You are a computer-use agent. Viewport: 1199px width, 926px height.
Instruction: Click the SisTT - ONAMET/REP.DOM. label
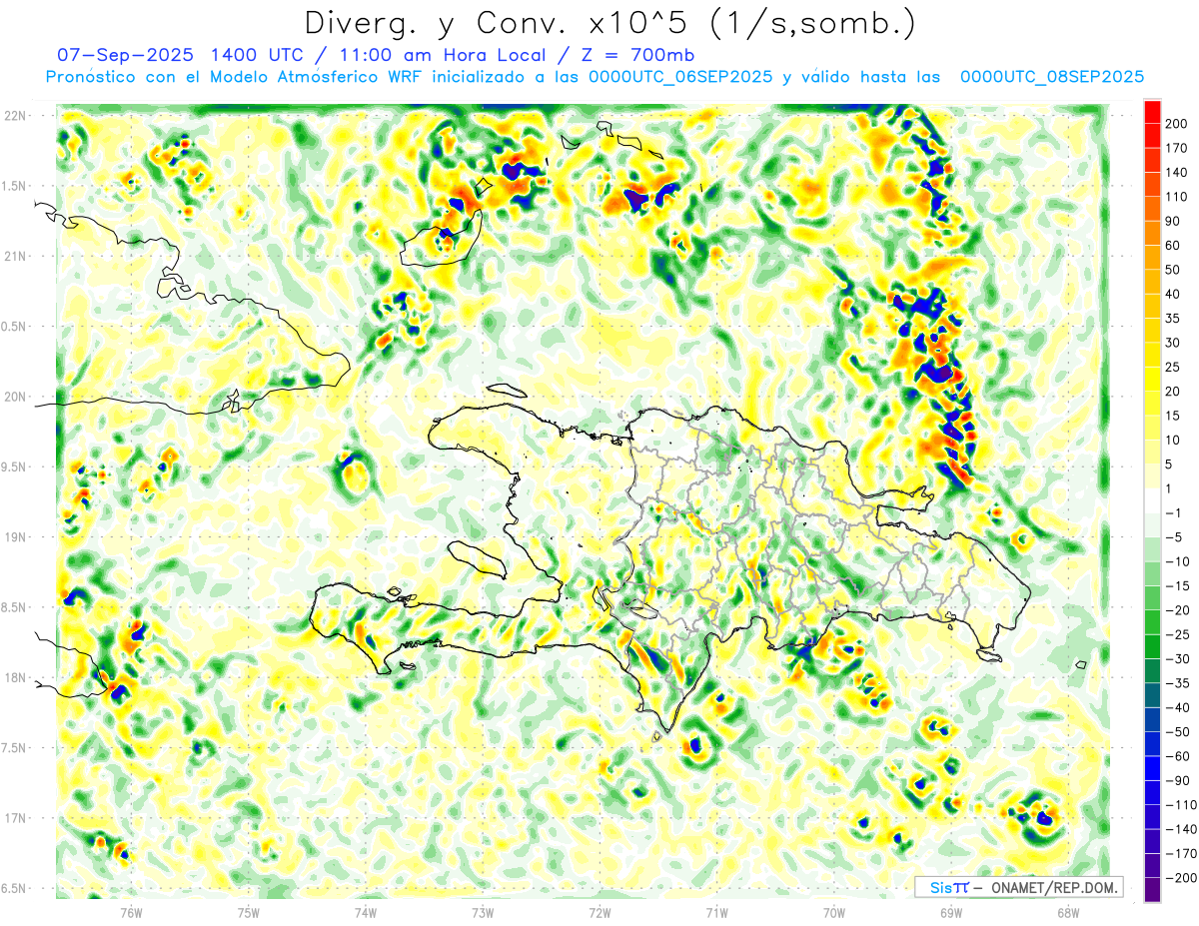tap(1017, 887)
